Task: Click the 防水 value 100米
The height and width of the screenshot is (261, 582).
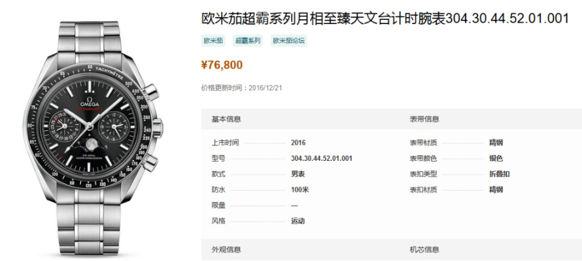Action: [301, 189]
